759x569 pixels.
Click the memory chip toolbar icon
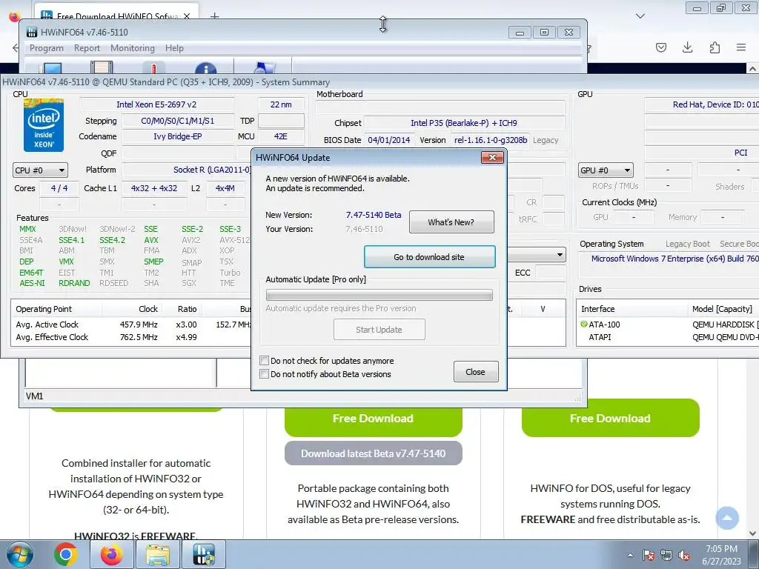[x=102, y=67]
